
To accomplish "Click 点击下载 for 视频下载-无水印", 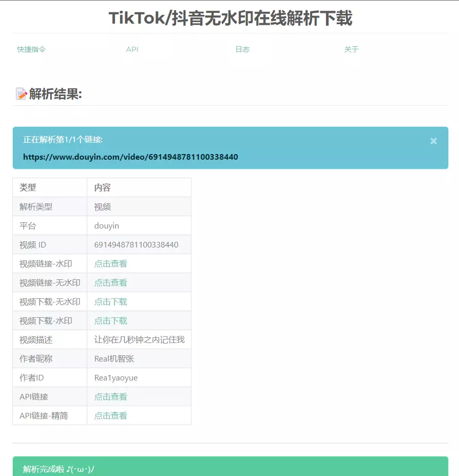I will 110,302.
